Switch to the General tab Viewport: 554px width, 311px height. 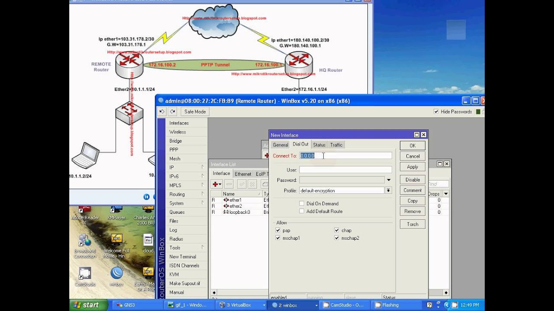[280, 145]
